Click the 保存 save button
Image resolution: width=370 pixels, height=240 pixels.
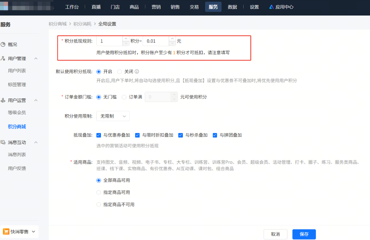pos(304,234)
